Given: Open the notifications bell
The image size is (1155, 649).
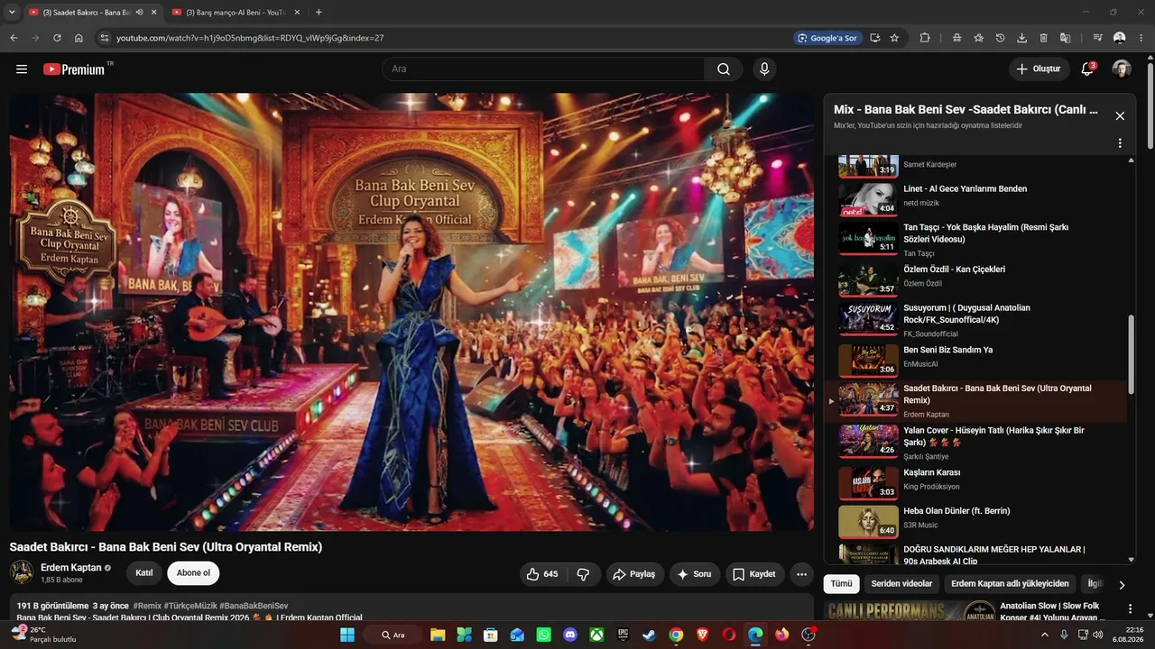Looking at the screenshot, I should 1087,69.
